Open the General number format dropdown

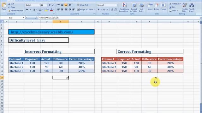click(116, 5)
